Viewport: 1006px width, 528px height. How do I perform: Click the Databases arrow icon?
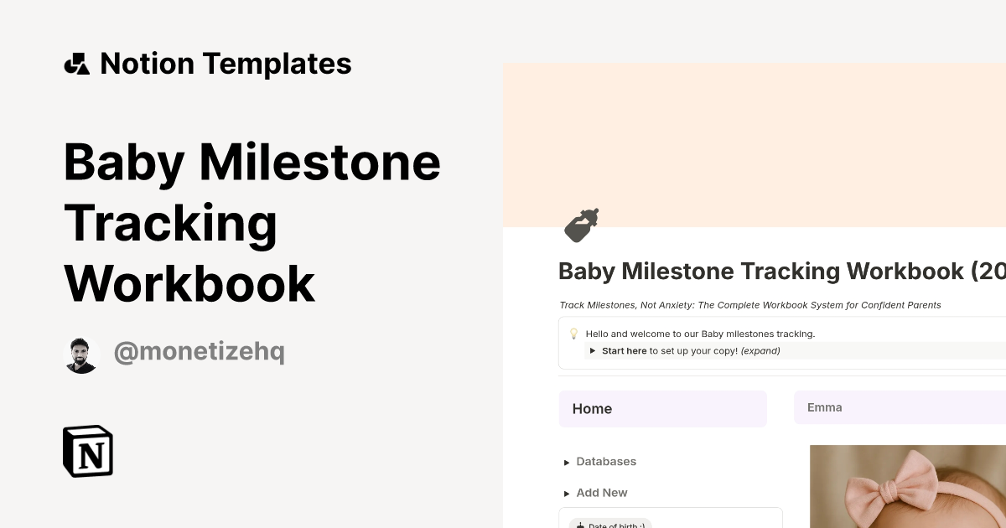click(x=567, y=462)
